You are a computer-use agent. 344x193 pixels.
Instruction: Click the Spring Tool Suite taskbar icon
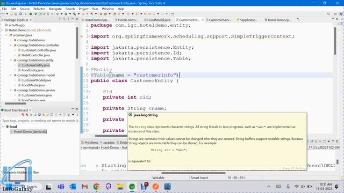pyautogui.click(x=132, y=187)
